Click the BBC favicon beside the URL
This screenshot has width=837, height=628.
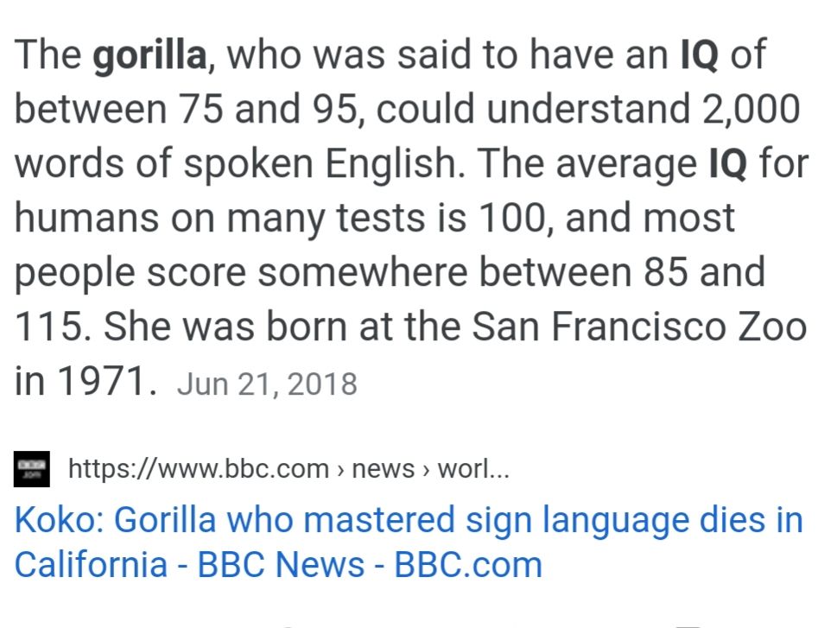tap(32, 469)
